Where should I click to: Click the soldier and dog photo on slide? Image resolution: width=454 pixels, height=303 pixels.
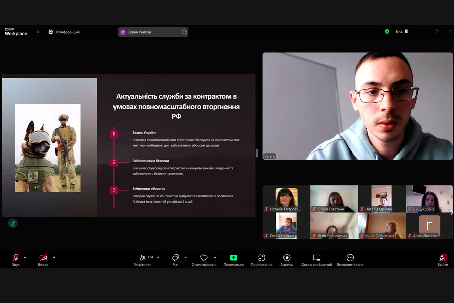tap(48, 147)
